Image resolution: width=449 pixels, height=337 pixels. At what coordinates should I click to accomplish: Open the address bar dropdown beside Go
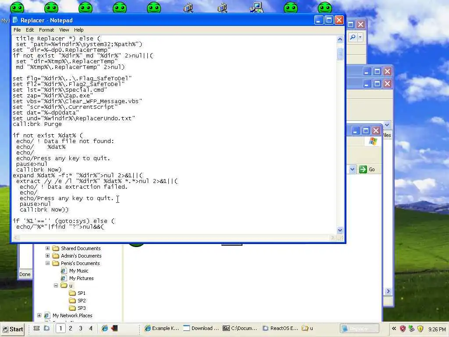coord(352,169)
